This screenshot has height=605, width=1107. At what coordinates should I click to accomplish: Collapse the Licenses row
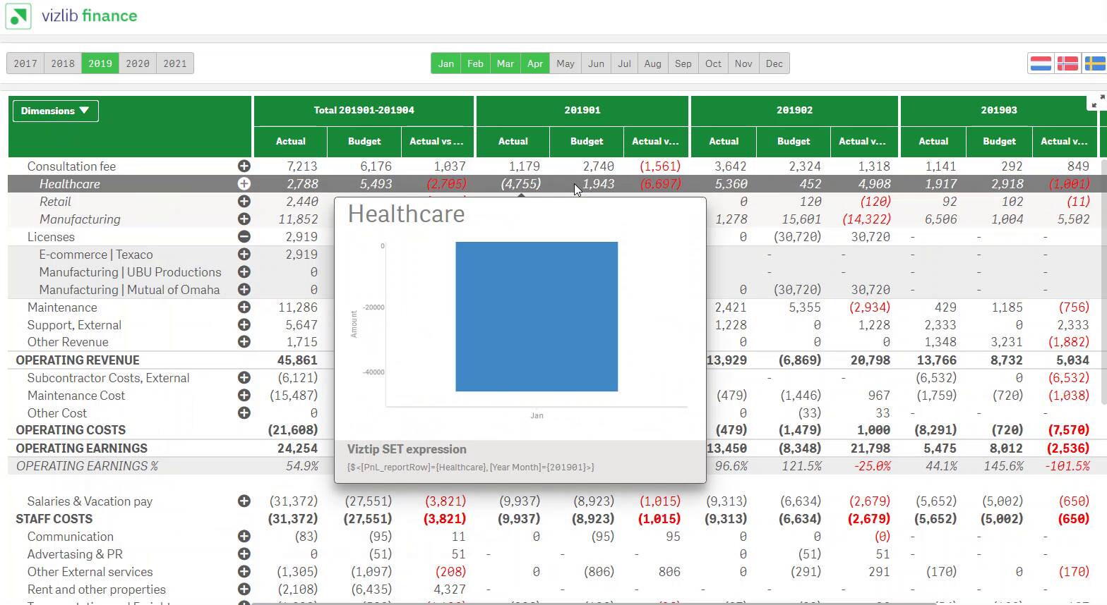(244, 237)
